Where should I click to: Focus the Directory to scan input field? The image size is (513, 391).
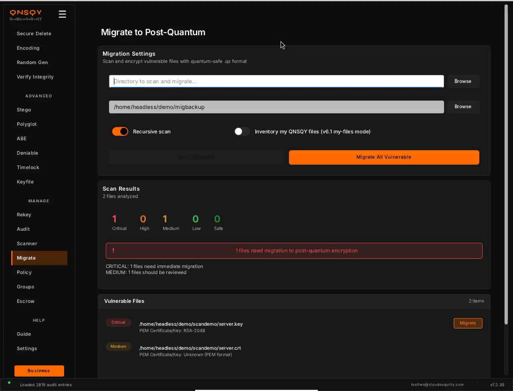coord(277,81)
